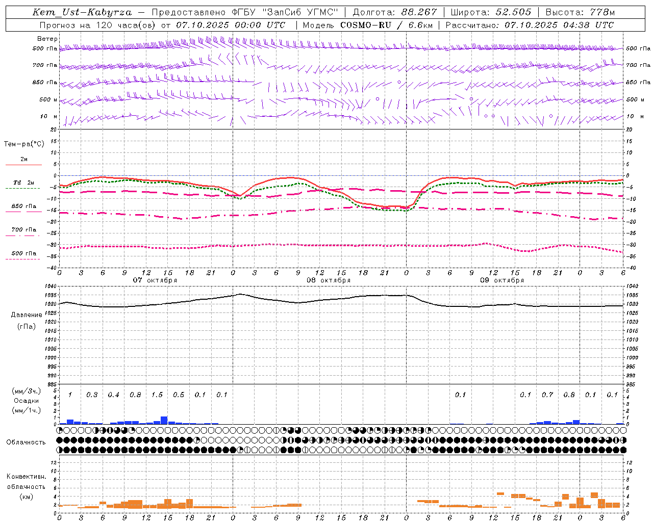Click the Тем-ра(°C) temperature axis label
The height and width of the screenshot is (522, 653).
click(24, 144)
